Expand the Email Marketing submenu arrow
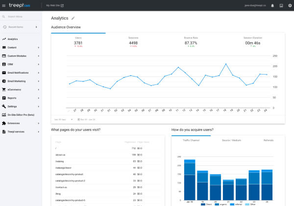Image resolution: width=294 pixels, height=206 pixels. click(x=38, y=81)
